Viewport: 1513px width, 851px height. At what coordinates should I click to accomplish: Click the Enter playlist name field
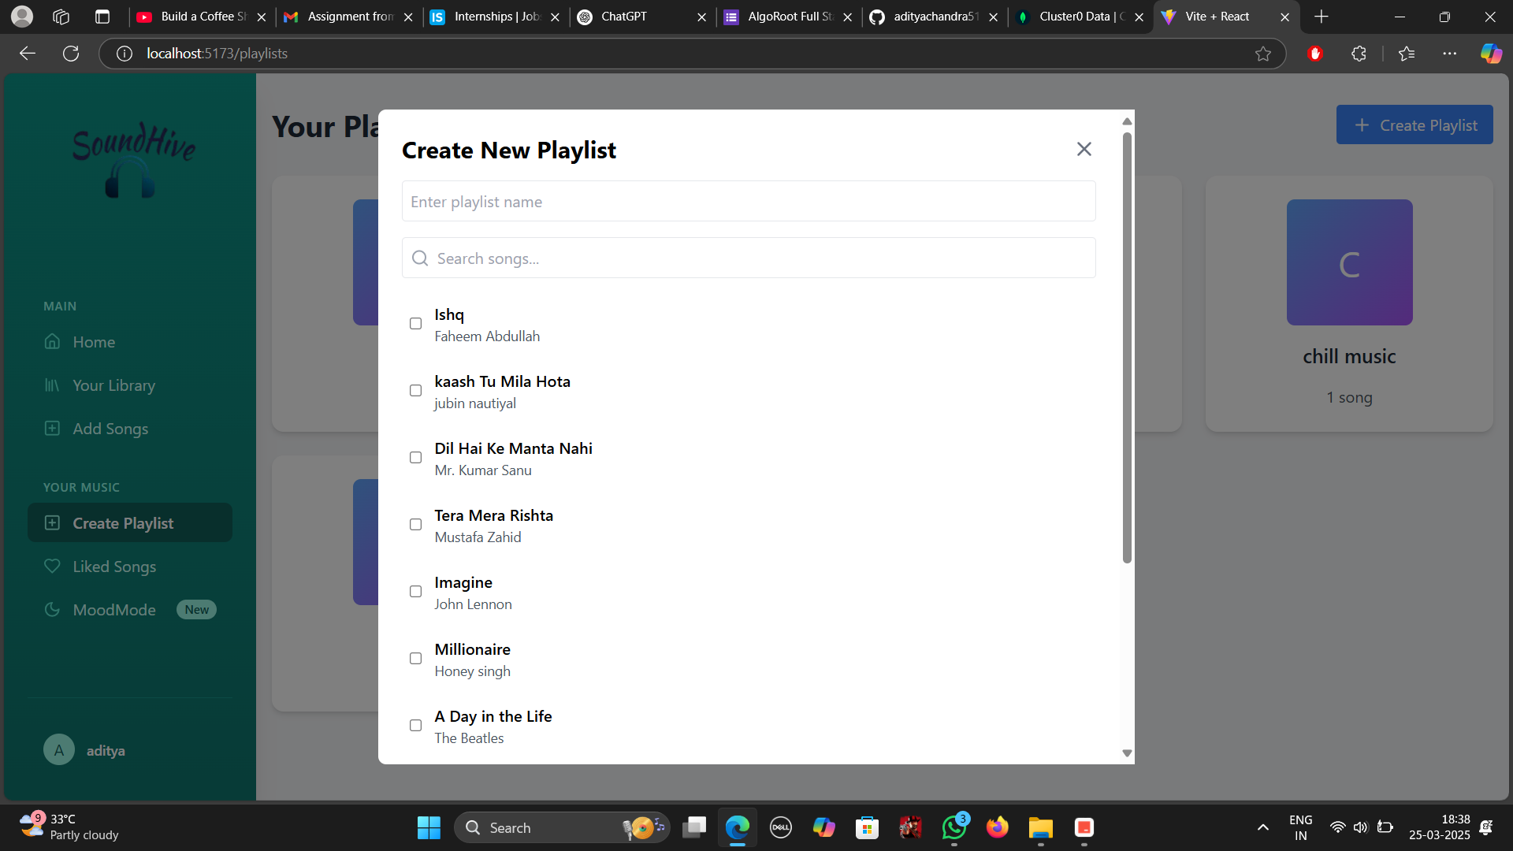point(748,202)
